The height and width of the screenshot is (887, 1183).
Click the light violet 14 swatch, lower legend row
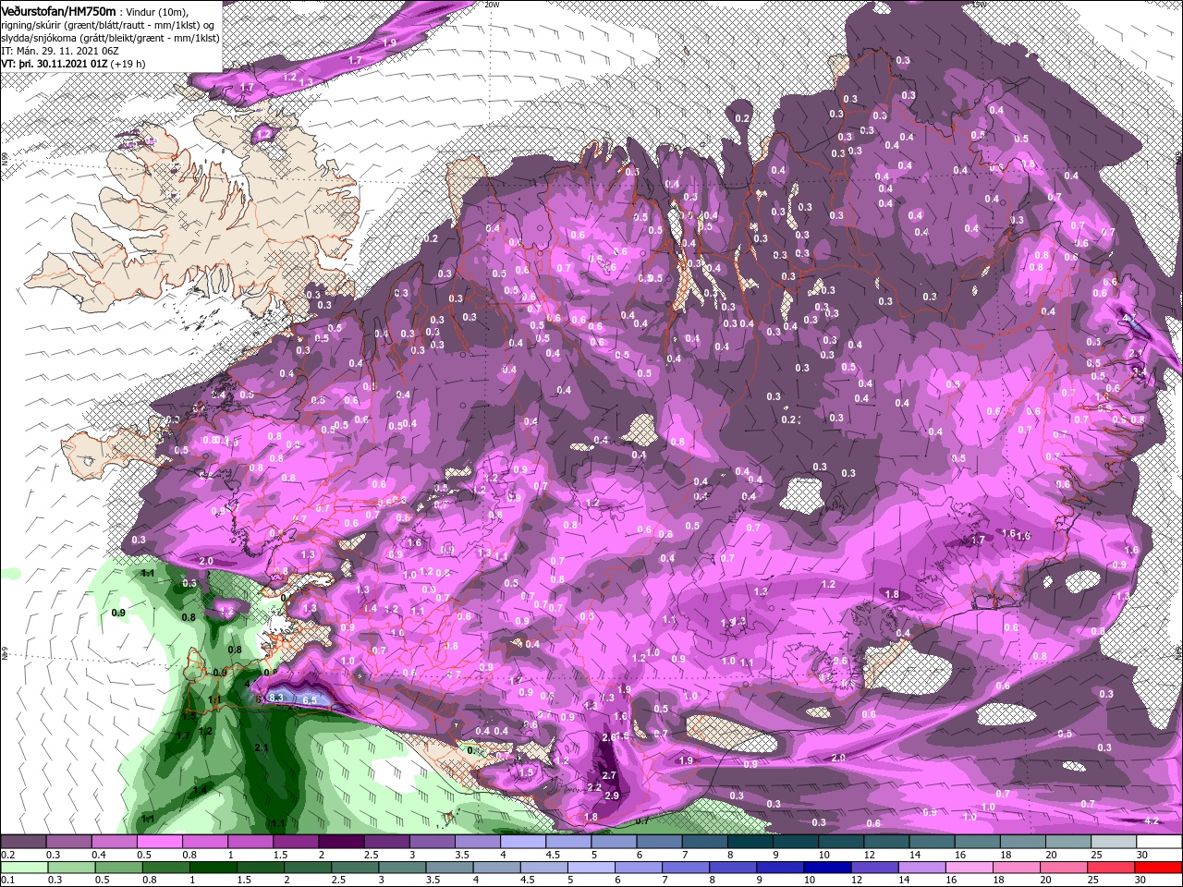922,868
